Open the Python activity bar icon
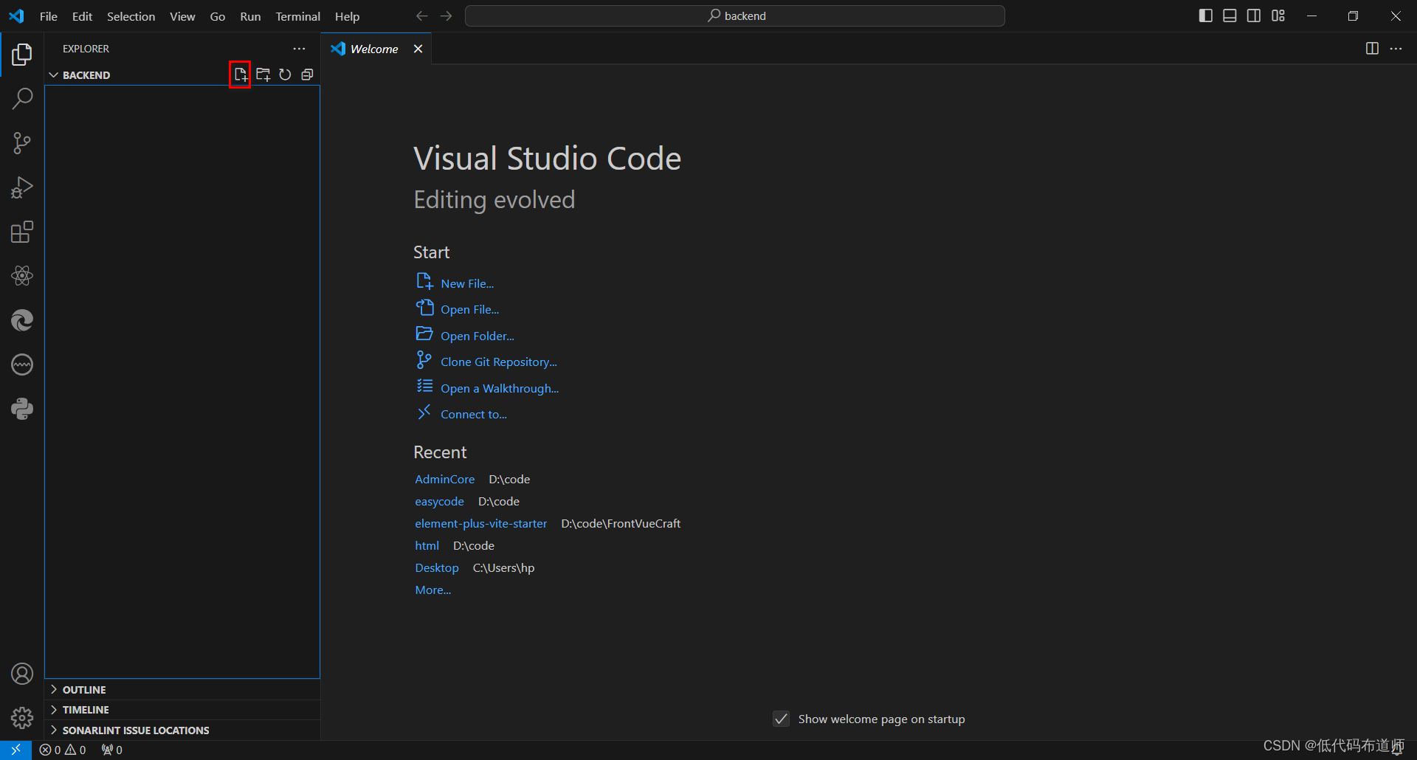This screenshot has width=1417, height=760. point(22,409)
